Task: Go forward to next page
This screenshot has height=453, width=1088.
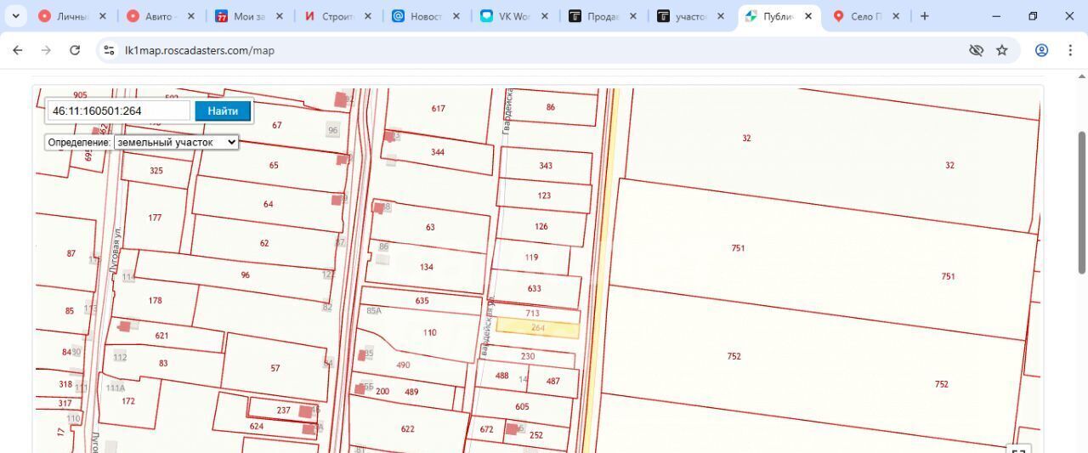Action: click(46, 50)
